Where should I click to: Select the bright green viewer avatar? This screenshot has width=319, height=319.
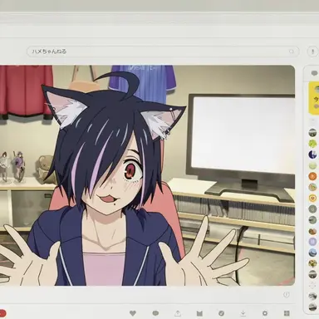312,144
